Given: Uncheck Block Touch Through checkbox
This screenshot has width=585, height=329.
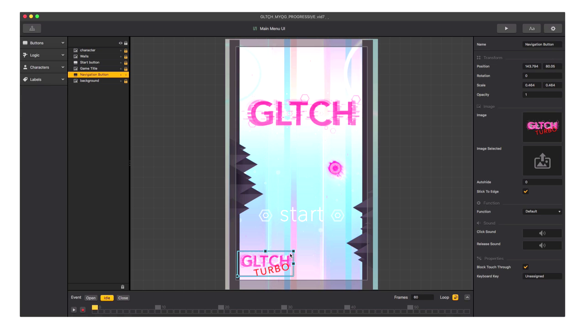Looking at the screenshot, I should (x=526, y=267).
